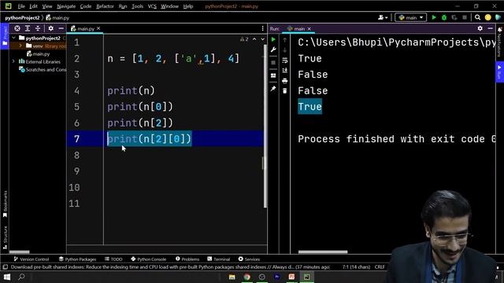The width and height of the screenshot is (504, 283).
Task: Toggle soft-wrap in Run console
Action: coord(285,61)
